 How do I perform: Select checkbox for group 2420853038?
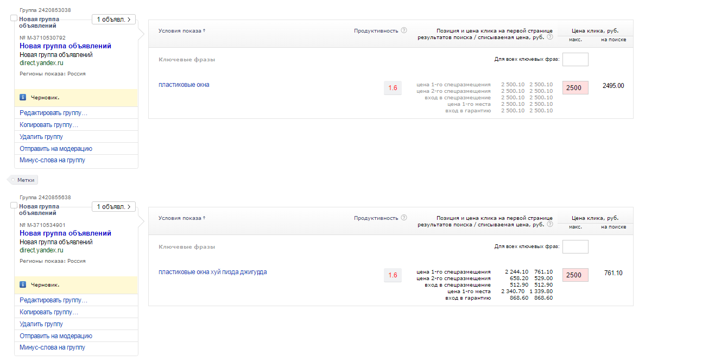pos(14,18)
